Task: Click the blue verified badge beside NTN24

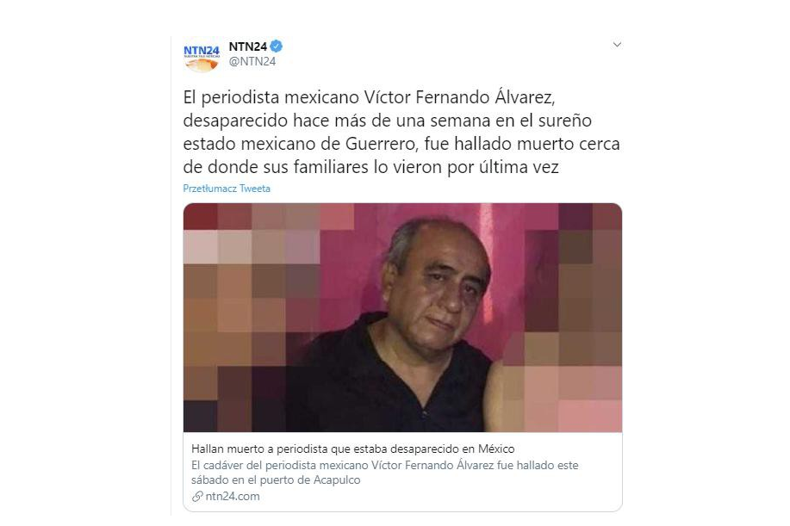Action: (276, 46)
